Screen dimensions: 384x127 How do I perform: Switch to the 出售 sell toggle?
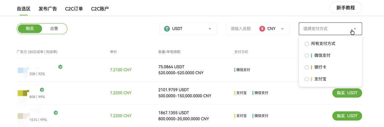coord(54,29)
